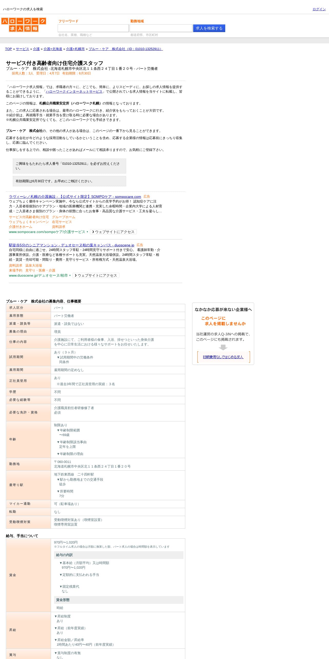Focus the 勤務地域 input field
The image size is (329, 659).
point(161,28)
